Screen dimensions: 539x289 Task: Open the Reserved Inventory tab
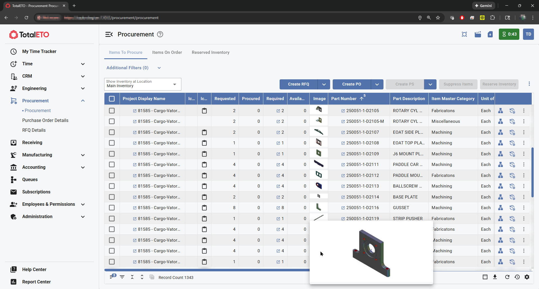coord(211,52)
